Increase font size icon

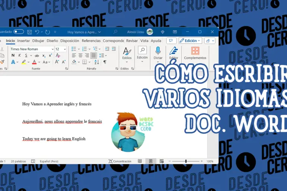[57, 62]
